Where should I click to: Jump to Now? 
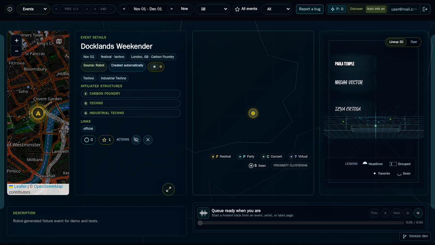click(185, 9)
